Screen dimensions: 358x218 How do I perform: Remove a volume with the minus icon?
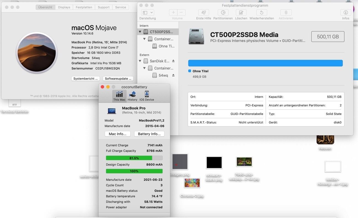pyautogui.click(x=181, y=13)
